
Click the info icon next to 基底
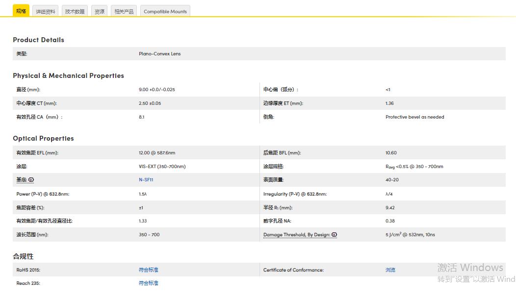click(x=31, y=180)
